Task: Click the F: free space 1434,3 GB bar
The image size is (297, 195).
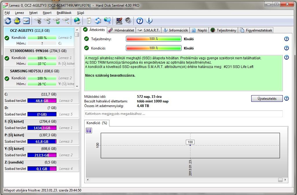Action: point(42,128)
